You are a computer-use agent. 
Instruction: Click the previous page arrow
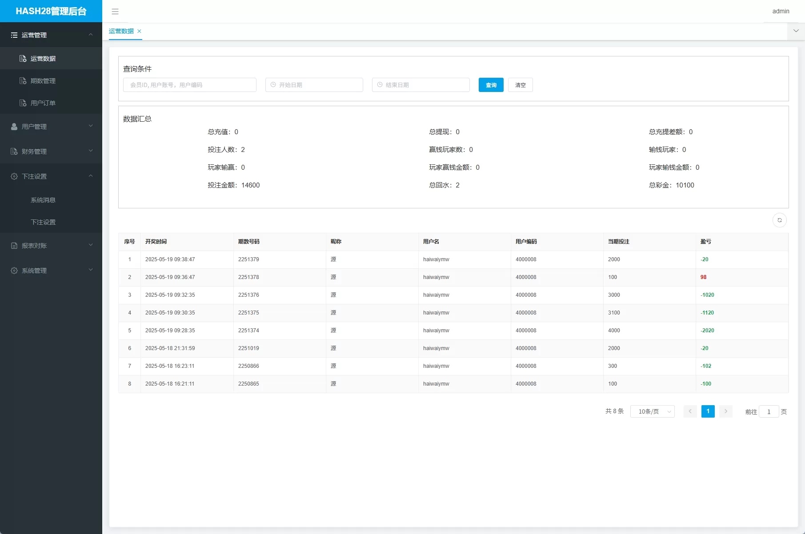point(690,411)
